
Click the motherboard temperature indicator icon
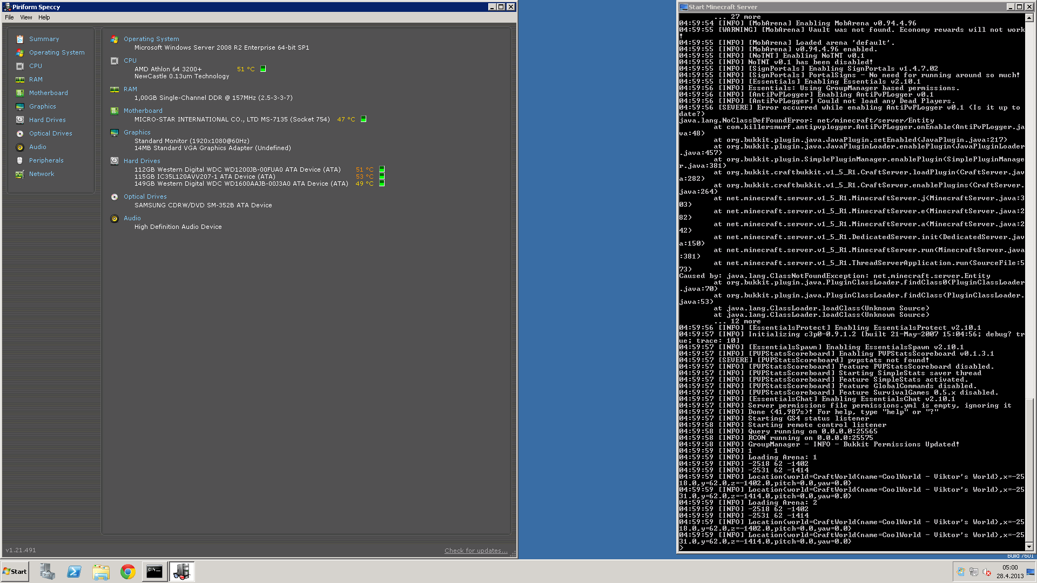point(363,119)
